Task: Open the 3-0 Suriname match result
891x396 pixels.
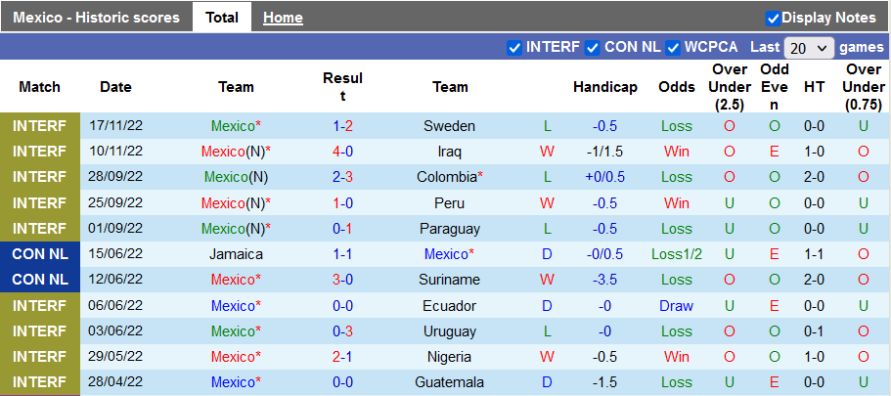Action: click(x=342, y=279)
